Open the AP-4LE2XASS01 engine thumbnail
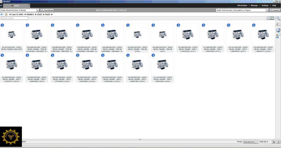This screenshot has width=281, height=148. (12, 34)
